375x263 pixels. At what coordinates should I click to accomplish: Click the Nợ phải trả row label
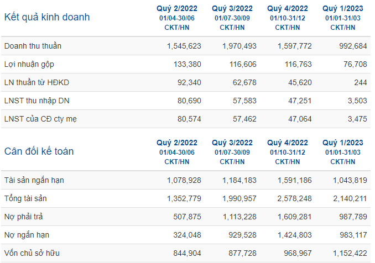click(23, 217)
